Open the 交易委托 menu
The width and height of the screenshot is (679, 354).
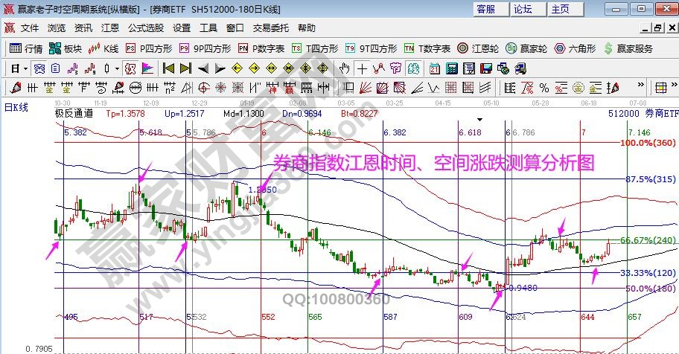pos(270,28)
